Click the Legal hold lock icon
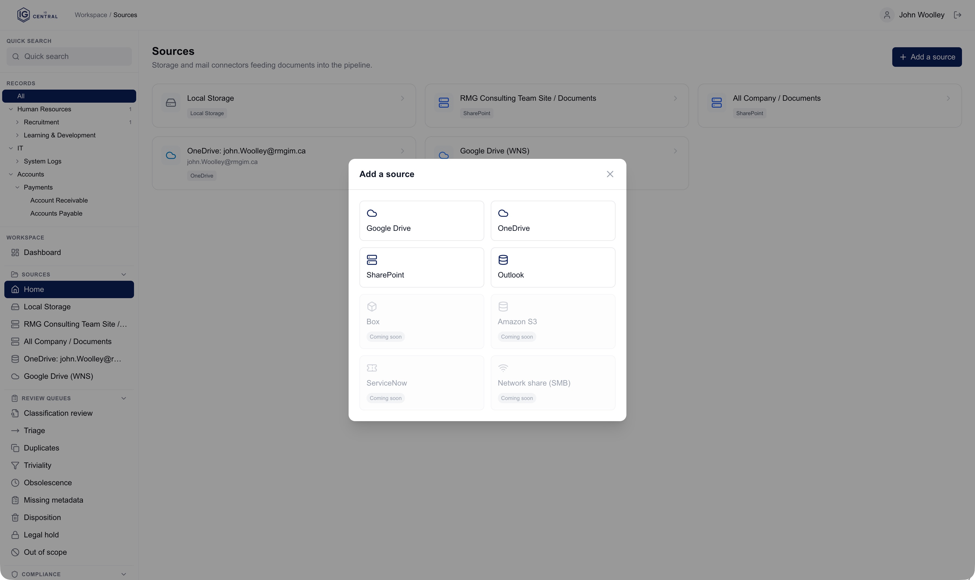975x580 pixels. click(x=15, y=535)
